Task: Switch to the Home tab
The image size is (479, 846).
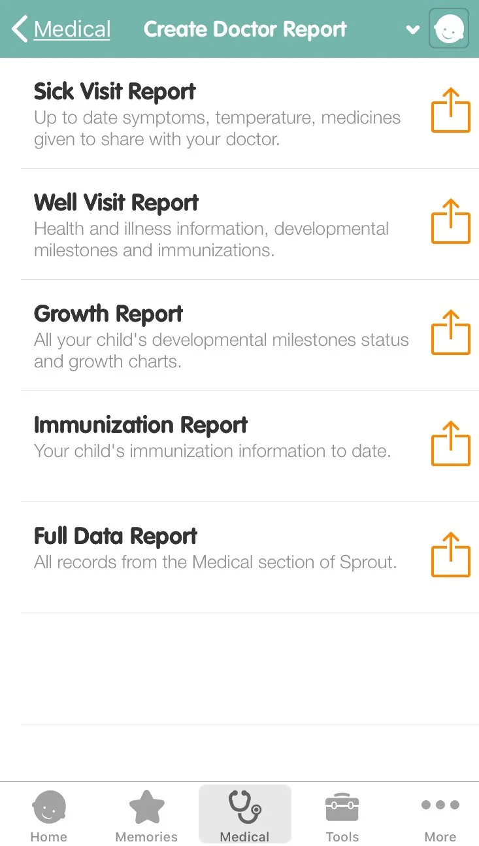Action: click(x=49, y=815)
